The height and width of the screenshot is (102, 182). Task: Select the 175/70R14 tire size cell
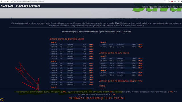point(54,73)
